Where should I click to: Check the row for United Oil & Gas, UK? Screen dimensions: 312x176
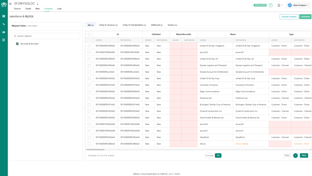89,59
